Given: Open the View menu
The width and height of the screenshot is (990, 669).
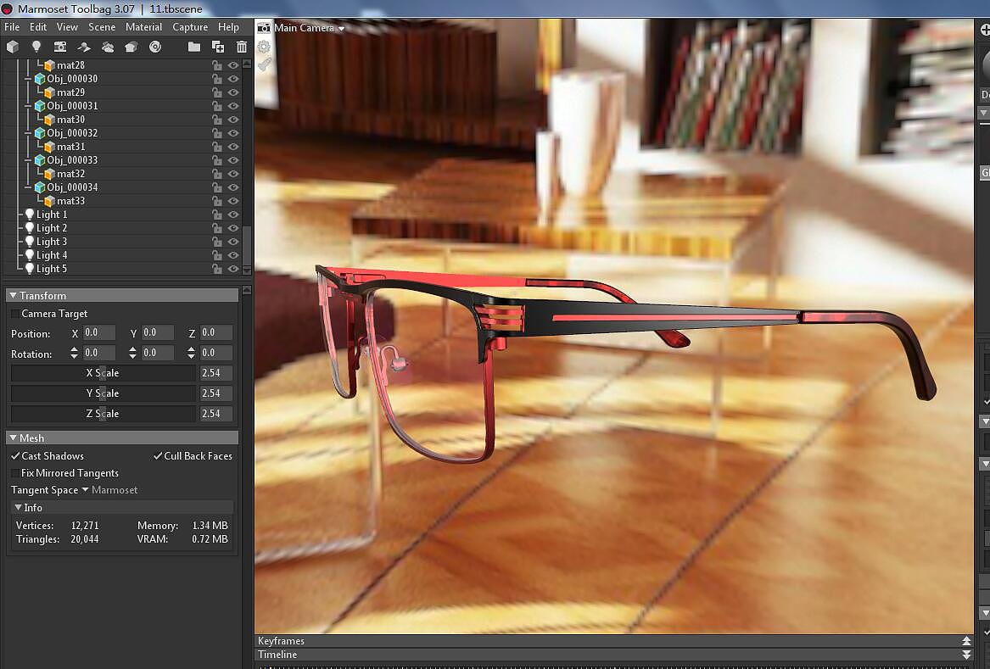Looking at the screenshot, I should point(67,27).
